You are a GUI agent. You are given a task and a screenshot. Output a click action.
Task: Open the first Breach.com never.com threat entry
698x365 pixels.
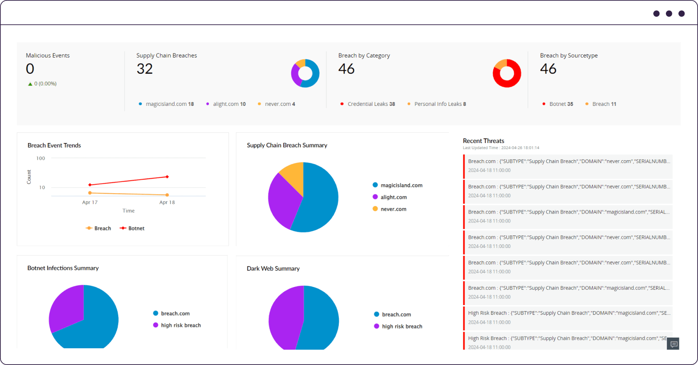point(568,166)
